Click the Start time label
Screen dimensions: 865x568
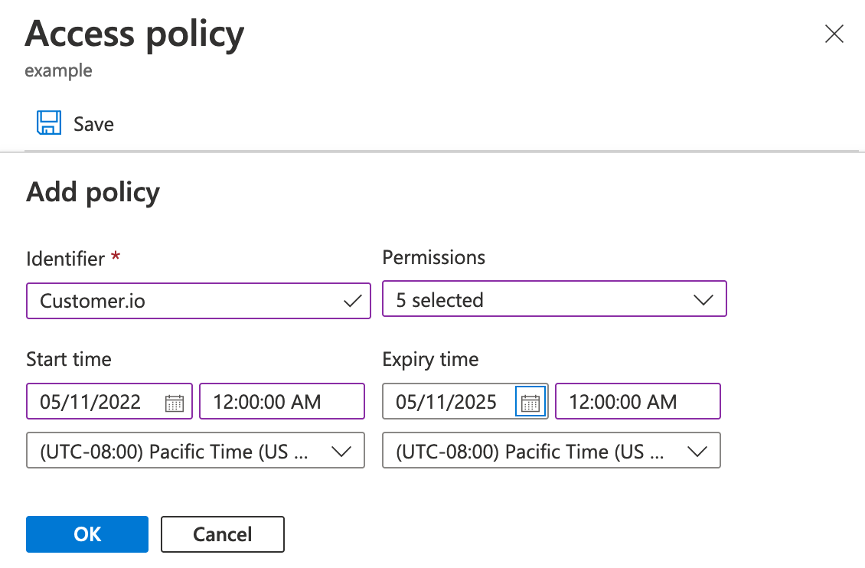[69, 360]
